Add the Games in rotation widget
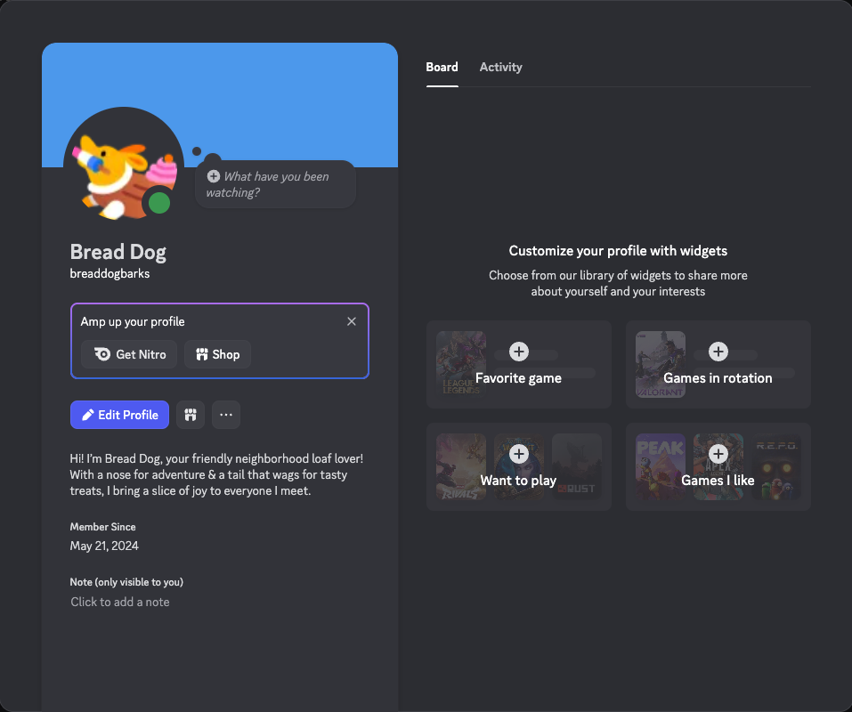The width and height of the screenshot is (852, 712). click(718, 352)
